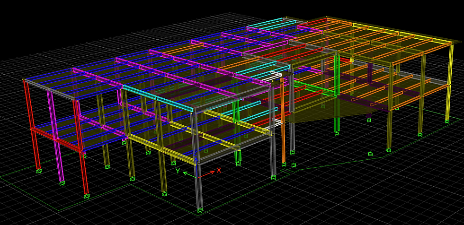Screen dimensions: 464x225
Task: Select support icon under bright green right-wing column
Action: pyautogui.click(x=337, y=133)
